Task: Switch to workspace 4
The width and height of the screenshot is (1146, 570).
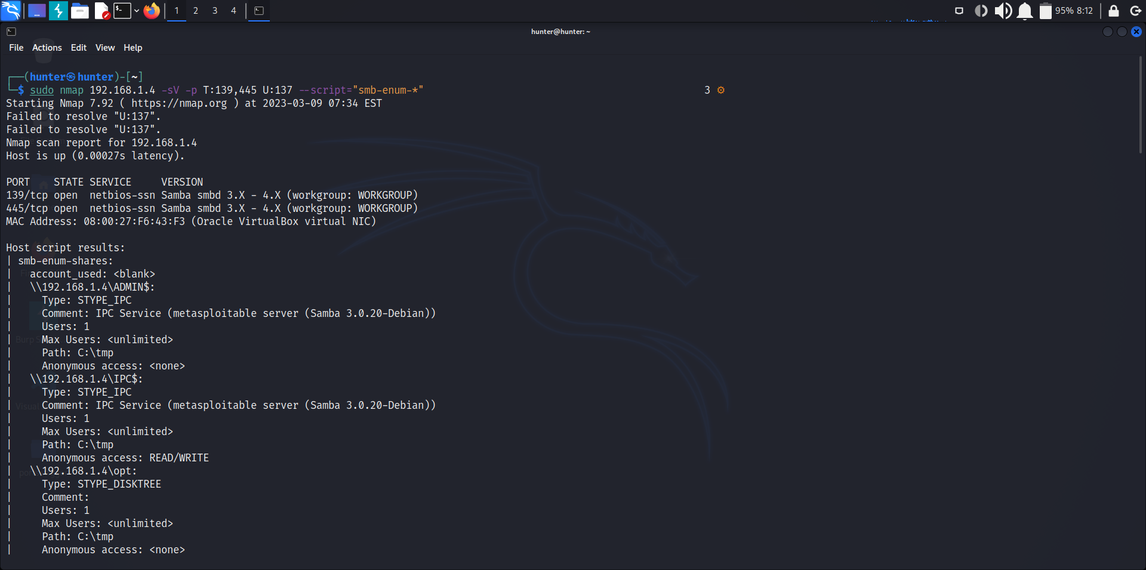Action: [233, 11]
